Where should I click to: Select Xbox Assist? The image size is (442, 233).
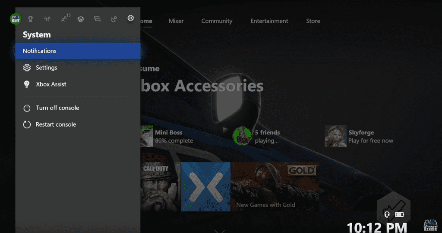coord(78,84)
